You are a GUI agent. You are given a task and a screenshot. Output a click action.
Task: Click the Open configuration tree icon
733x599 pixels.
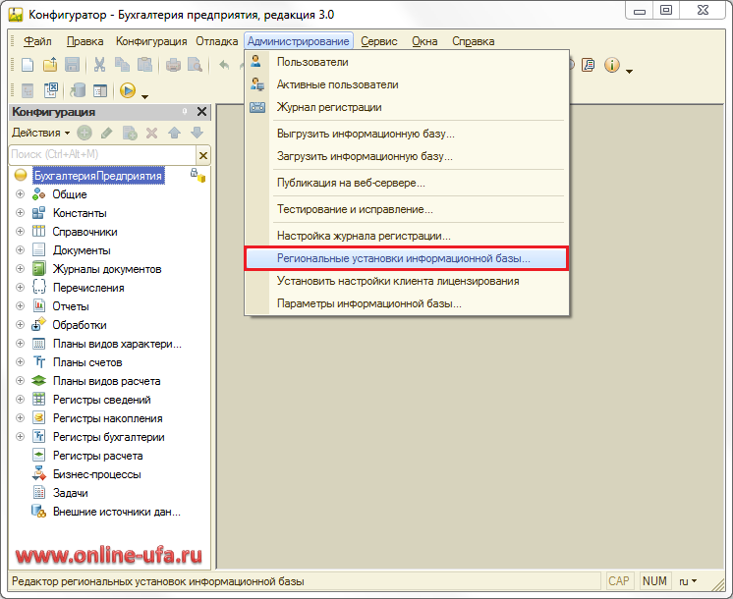coord(28,90)
